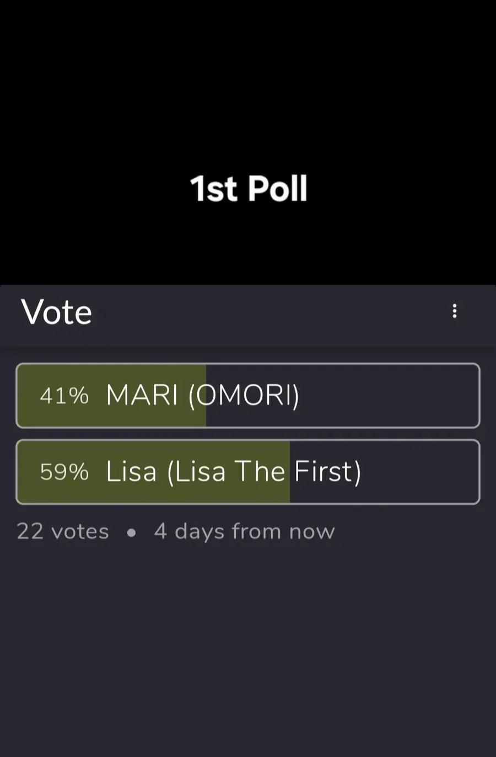Viewport: 496px width, 757px height.
Task: Tap the "Vote" panel heading
Action: click(x=56, y=312)
